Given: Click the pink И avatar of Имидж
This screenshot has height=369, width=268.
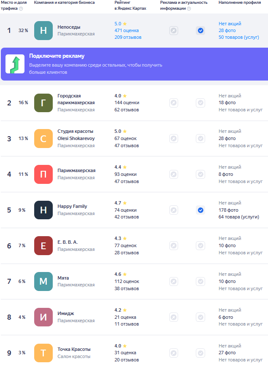Looking at the screenshot, I should pyautogui.click(x=43, y=317).
